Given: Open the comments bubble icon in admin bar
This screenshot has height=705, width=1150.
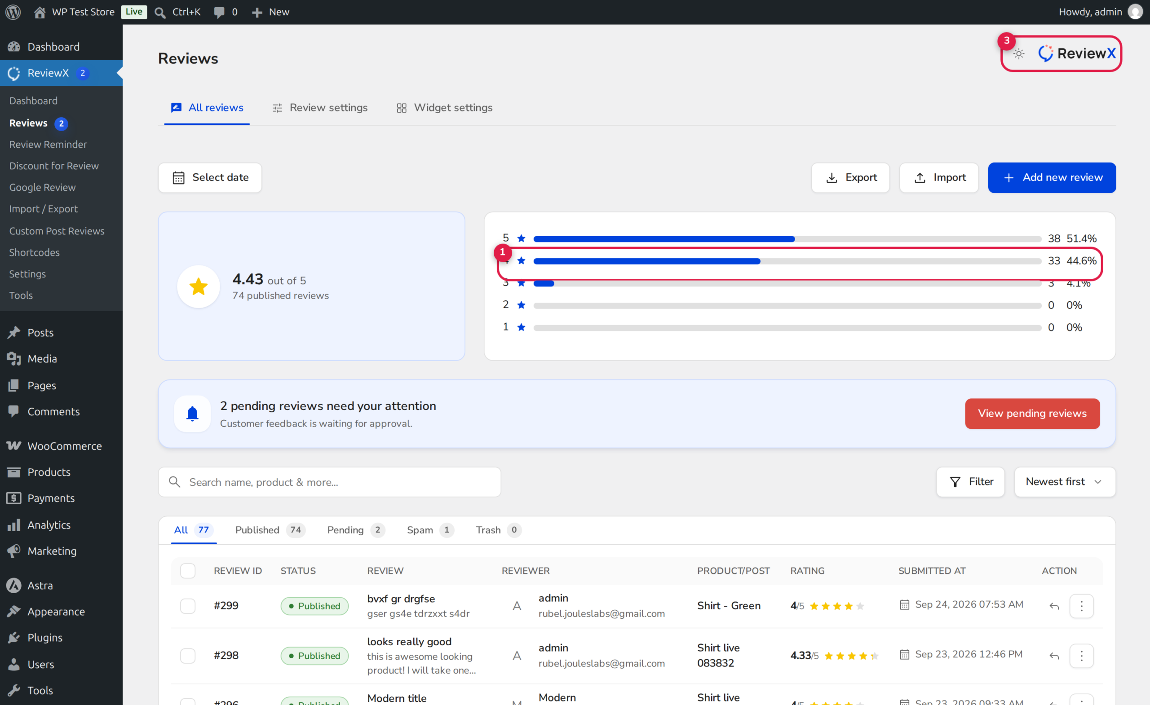Looking at the screenshot, I should point(219,13).
